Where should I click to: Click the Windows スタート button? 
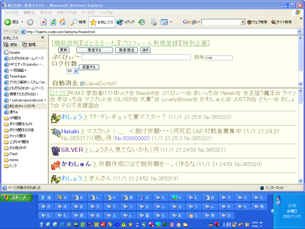(16, 198)
